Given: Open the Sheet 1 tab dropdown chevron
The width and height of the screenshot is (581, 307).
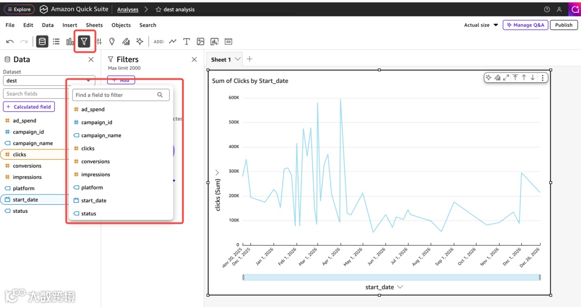Looking at the screenshot, I should (x=238, y=59).
